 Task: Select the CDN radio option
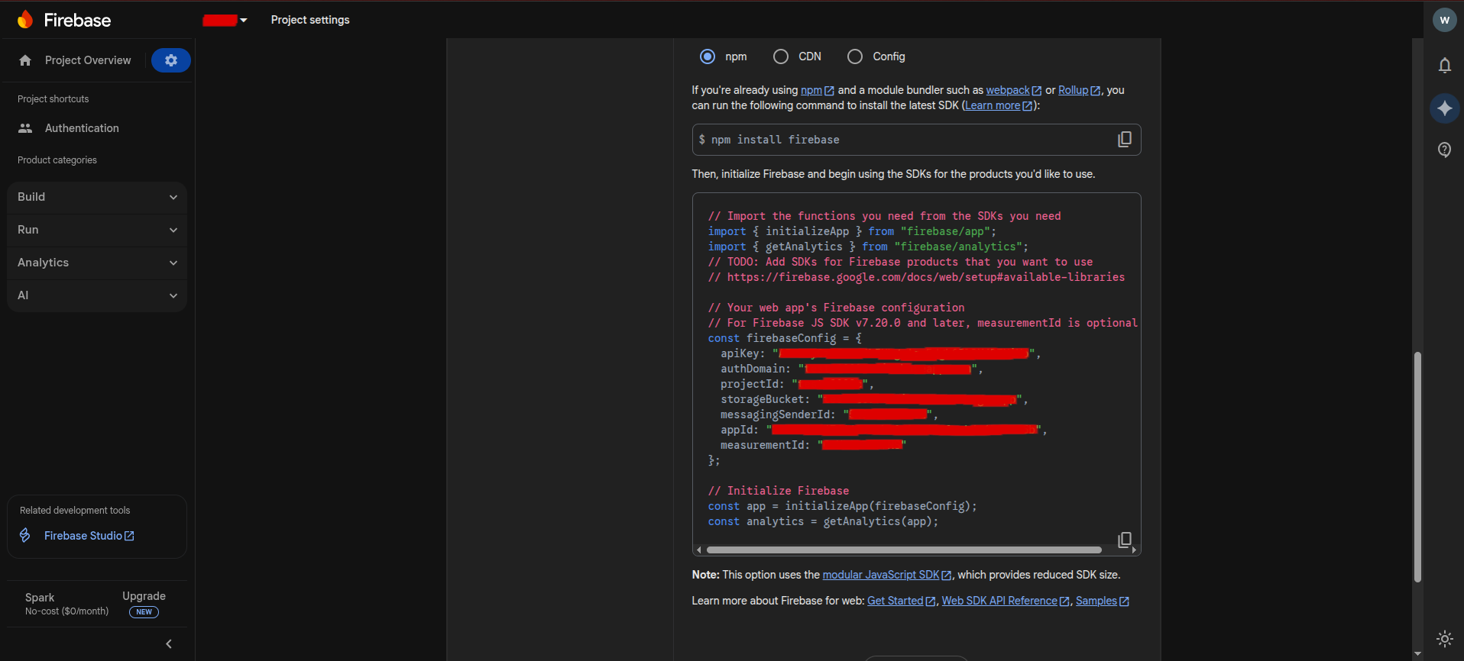781,56
